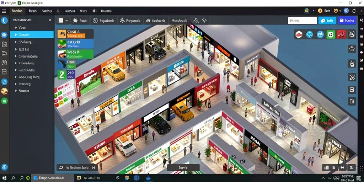
Task: Close the left tree panel with its X
Action: (50, 20)
